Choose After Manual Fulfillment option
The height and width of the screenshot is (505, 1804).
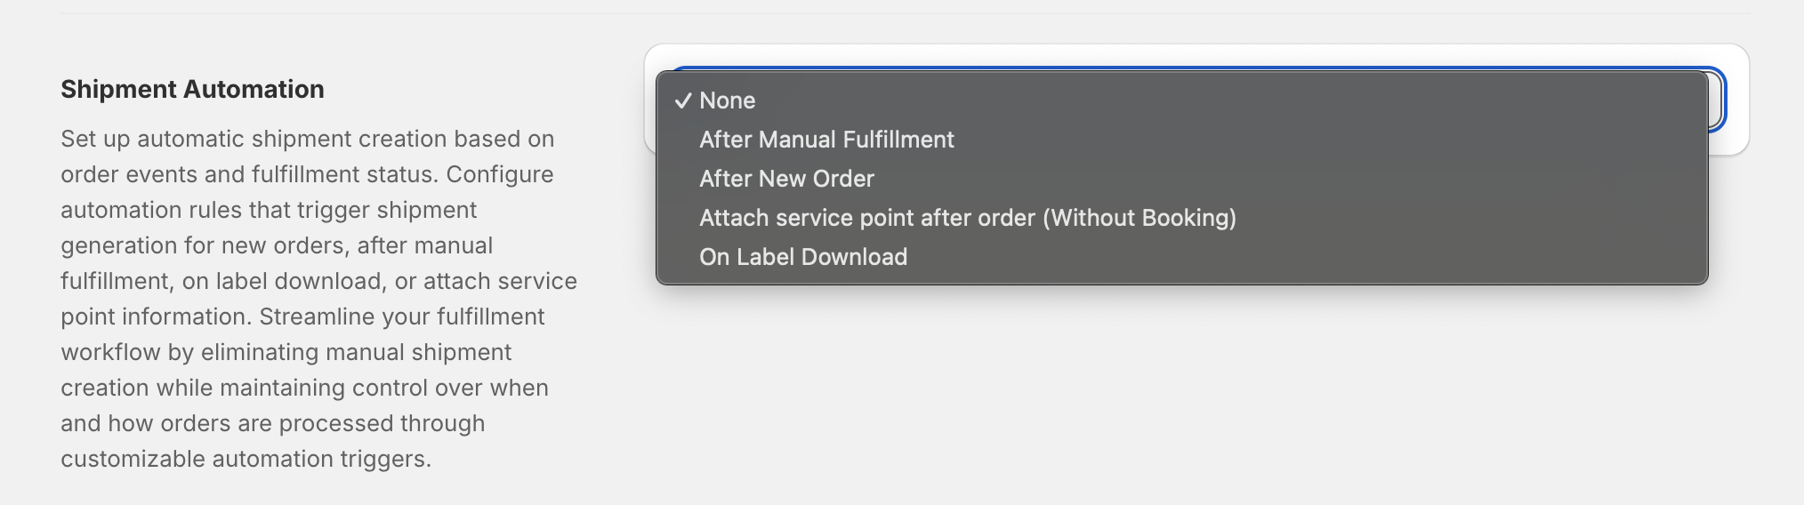tap(826, 140)
